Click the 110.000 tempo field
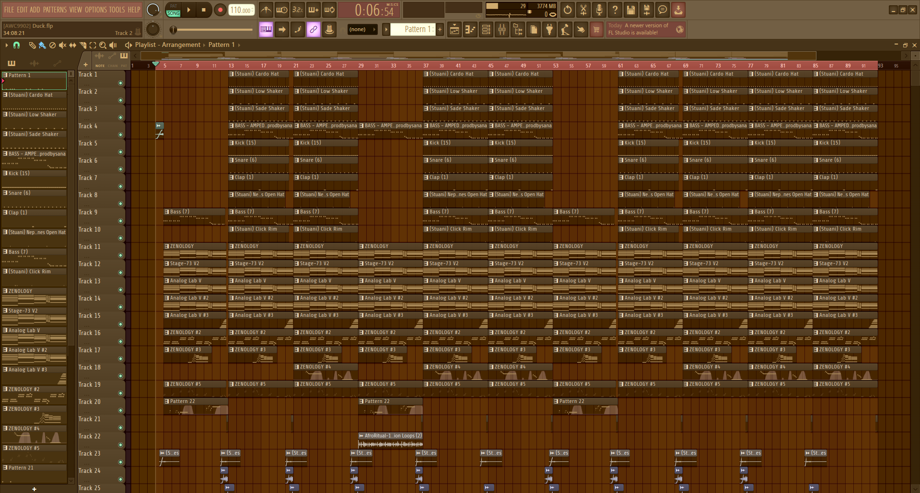This screenshot has height=493, width=920. (x=241, y=10)
